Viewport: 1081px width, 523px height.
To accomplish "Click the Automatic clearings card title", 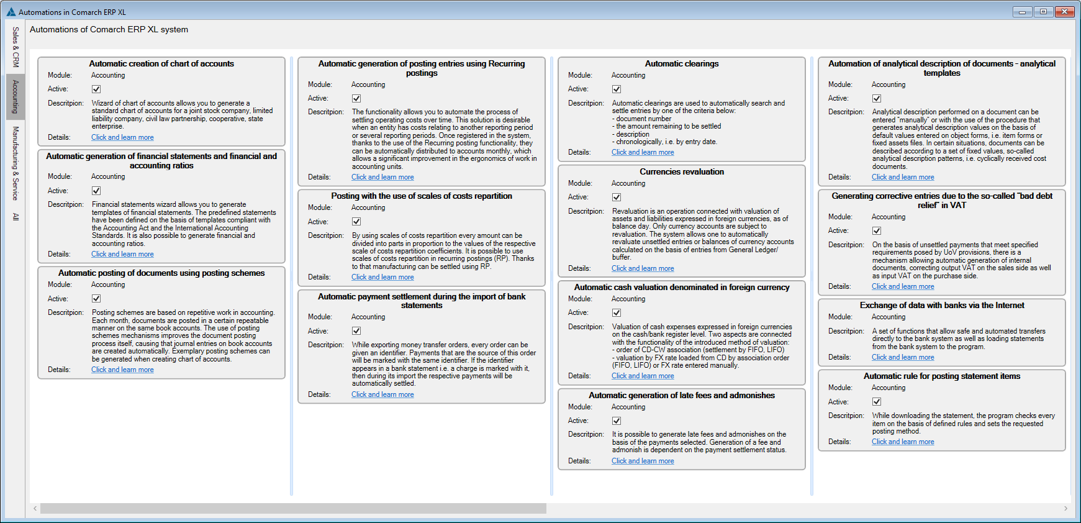I will coord(682,63).
